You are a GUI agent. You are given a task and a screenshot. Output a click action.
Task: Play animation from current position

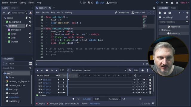[x=56, y=70]
